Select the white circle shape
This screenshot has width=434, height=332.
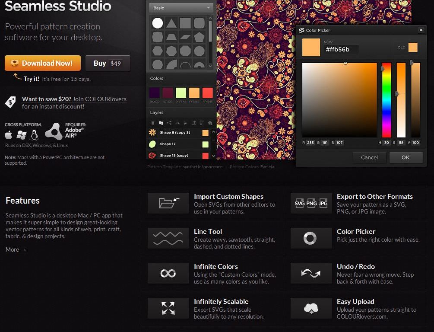tap(158, 23)
